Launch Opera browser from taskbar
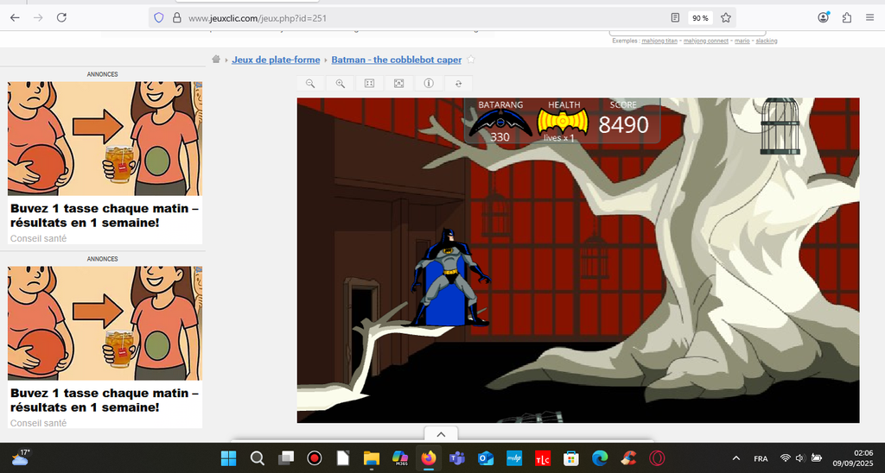This screenshot has height=473, width=885. coord(657,458)
